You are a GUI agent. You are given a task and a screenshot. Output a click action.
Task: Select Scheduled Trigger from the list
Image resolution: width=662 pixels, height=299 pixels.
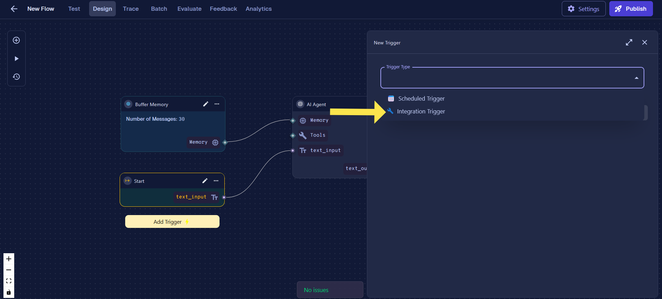[x=421, y=99]
